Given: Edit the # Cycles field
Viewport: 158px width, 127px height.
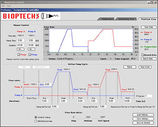Looking at the screenshot, I should tap(149, 96).
